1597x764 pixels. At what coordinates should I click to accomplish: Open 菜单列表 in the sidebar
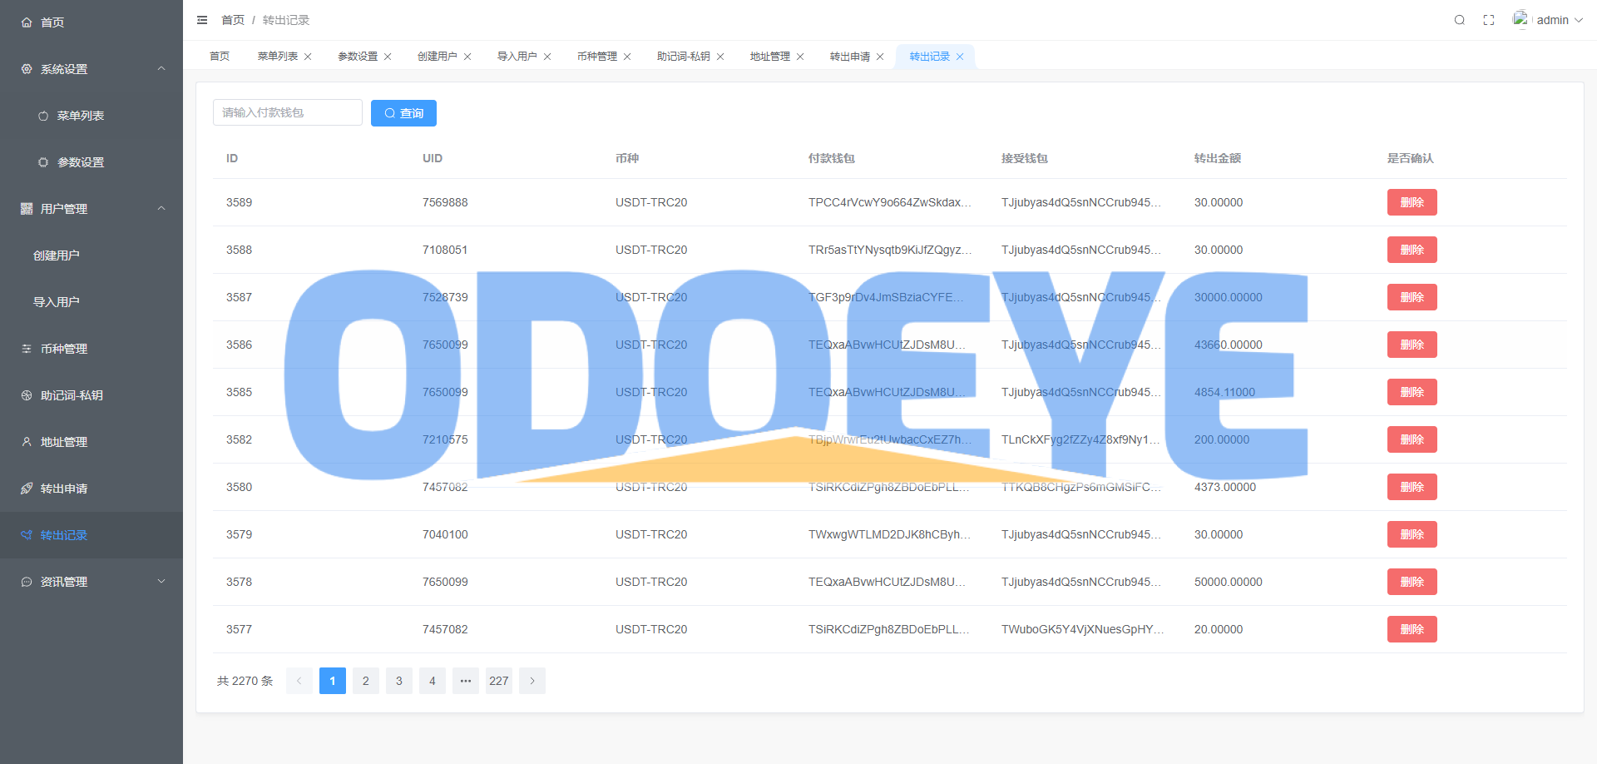coord(91,116)
